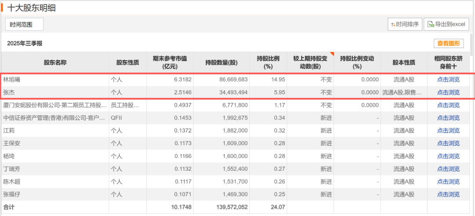This screenshot has height=216, width=475.
Task: Click the truncated 流通A股,限售 cell for 张杰
Action: tap(402, 92)
